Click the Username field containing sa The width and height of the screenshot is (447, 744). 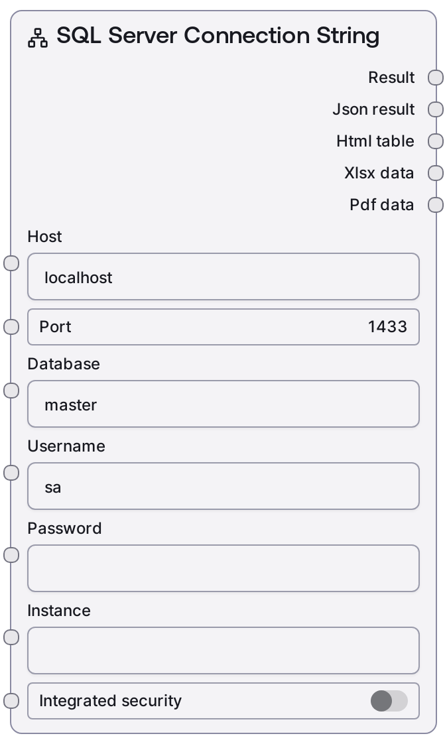tap(223, 487)
